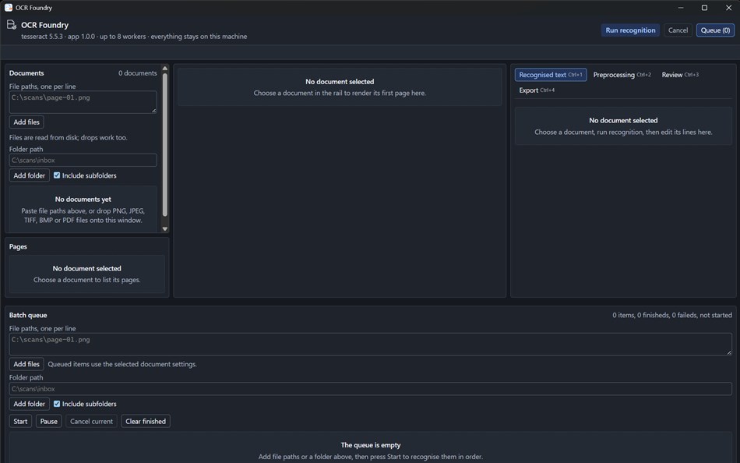Click Add folder in Documents panel
This screenshot has height=463, width=740.
30,175
